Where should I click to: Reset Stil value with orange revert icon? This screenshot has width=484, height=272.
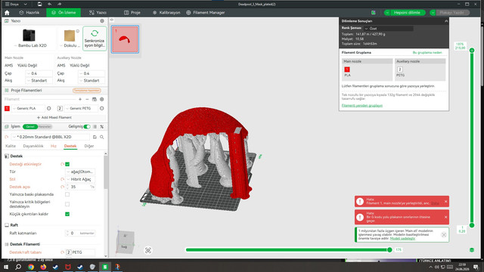coord(62,179)
